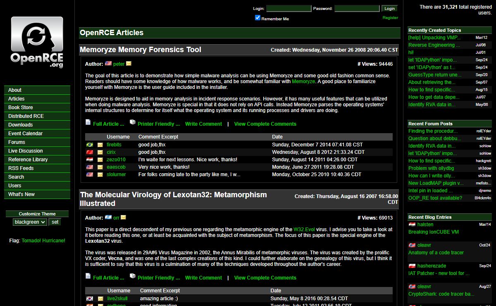The width and height of the screenshot is (496, 306).
Task: Click the Login button
Action: click(x=389, y=8)
